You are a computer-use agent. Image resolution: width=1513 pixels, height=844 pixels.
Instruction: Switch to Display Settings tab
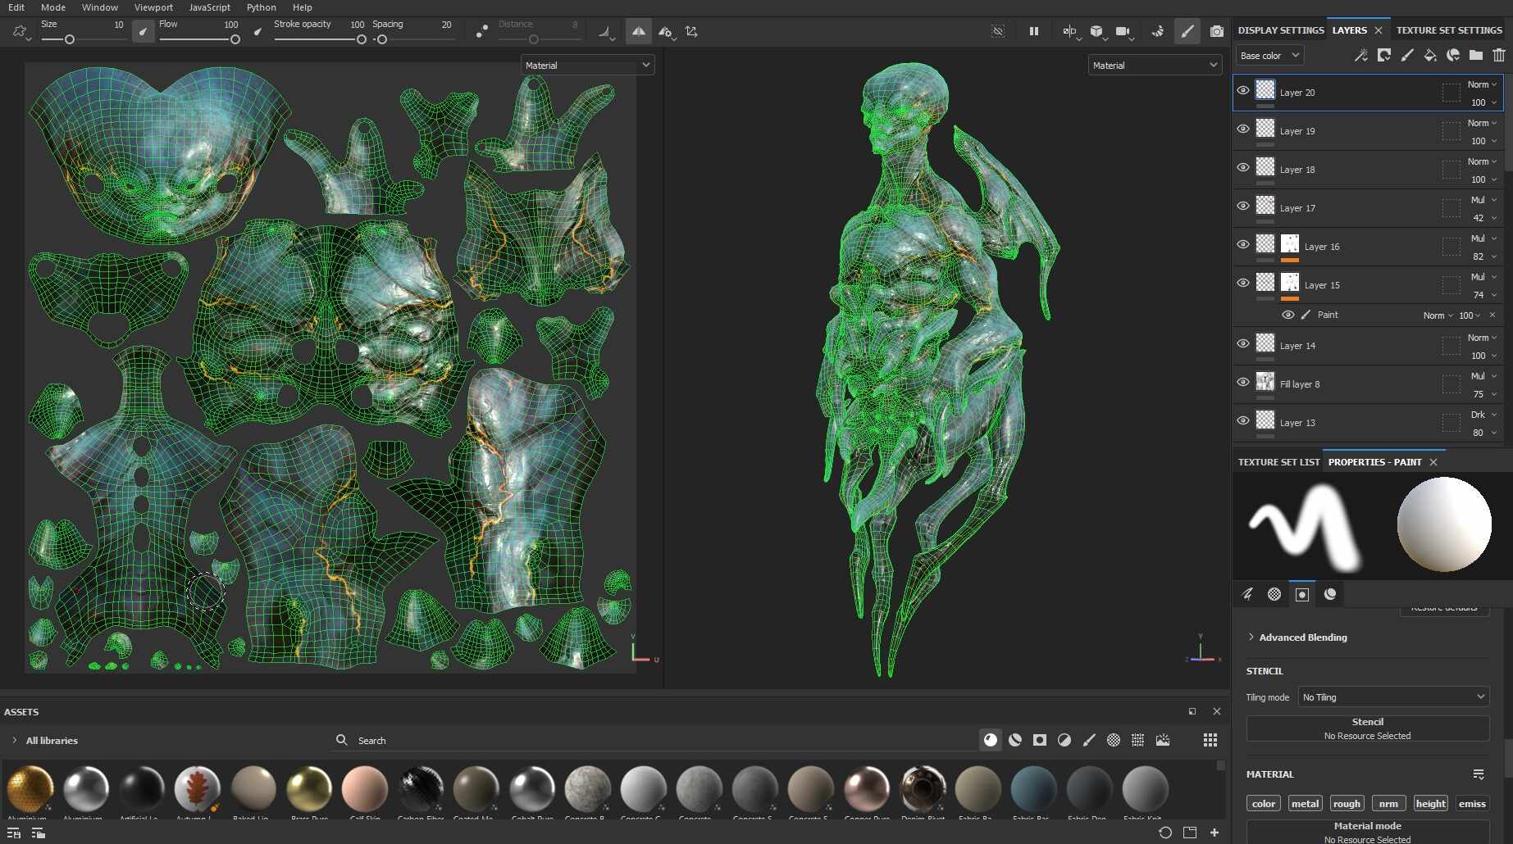(x=1280, y=30)
